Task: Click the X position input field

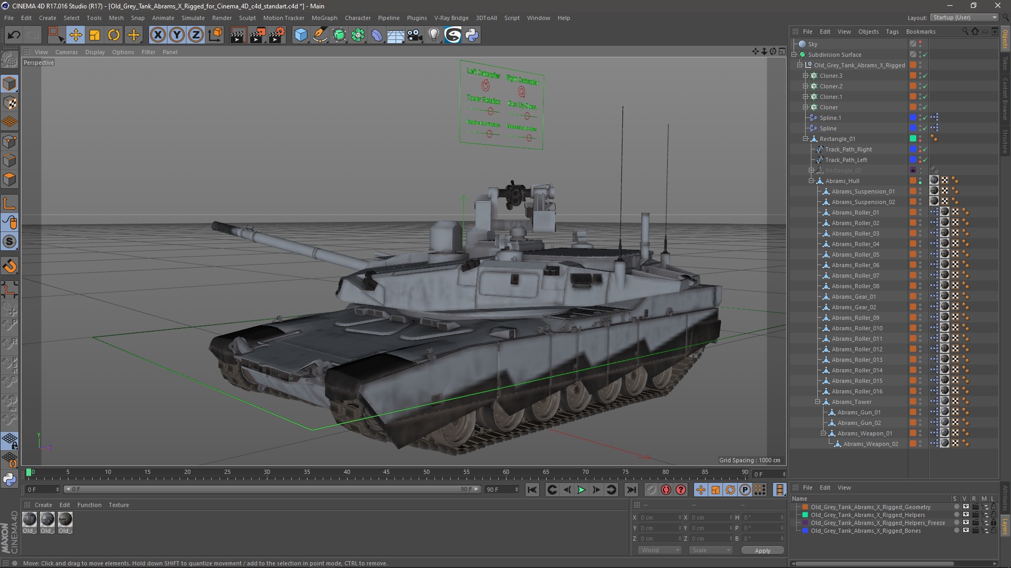Action: pyautogui.click(x=660, y=518)
